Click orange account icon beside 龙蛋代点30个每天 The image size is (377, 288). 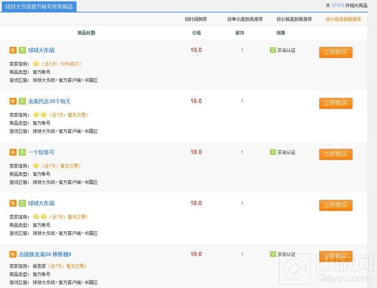tap(13, 101)
